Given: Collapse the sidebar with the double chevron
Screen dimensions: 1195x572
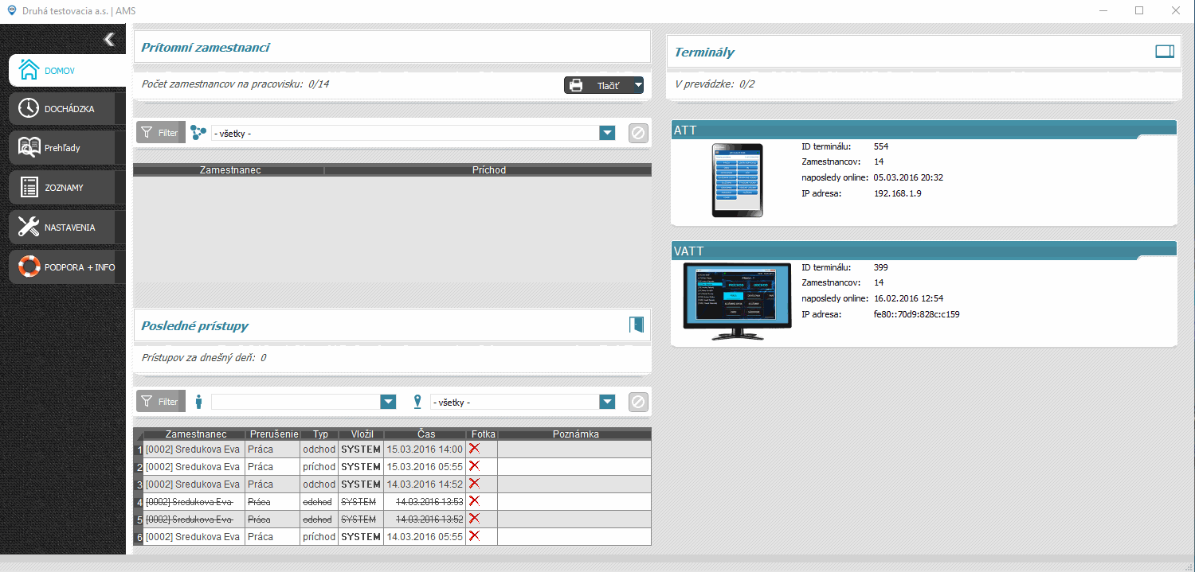Looking at the screenshot, I should point(109,39).
